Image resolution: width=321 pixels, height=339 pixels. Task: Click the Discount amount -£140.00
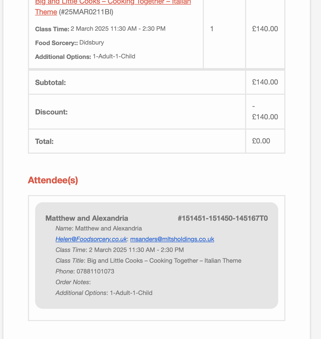click(x=265, y=112)
